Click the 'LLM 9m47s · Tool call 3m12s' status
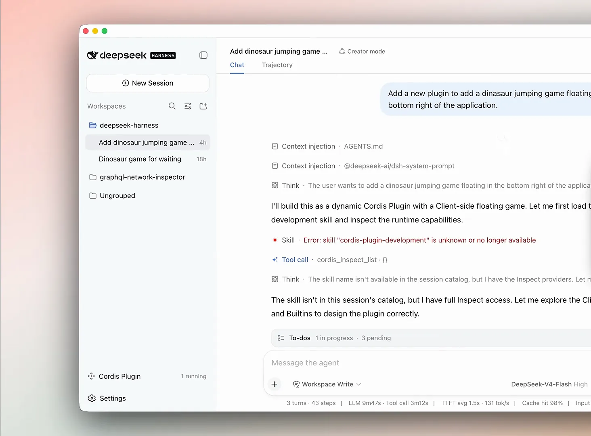 (388, 403)
